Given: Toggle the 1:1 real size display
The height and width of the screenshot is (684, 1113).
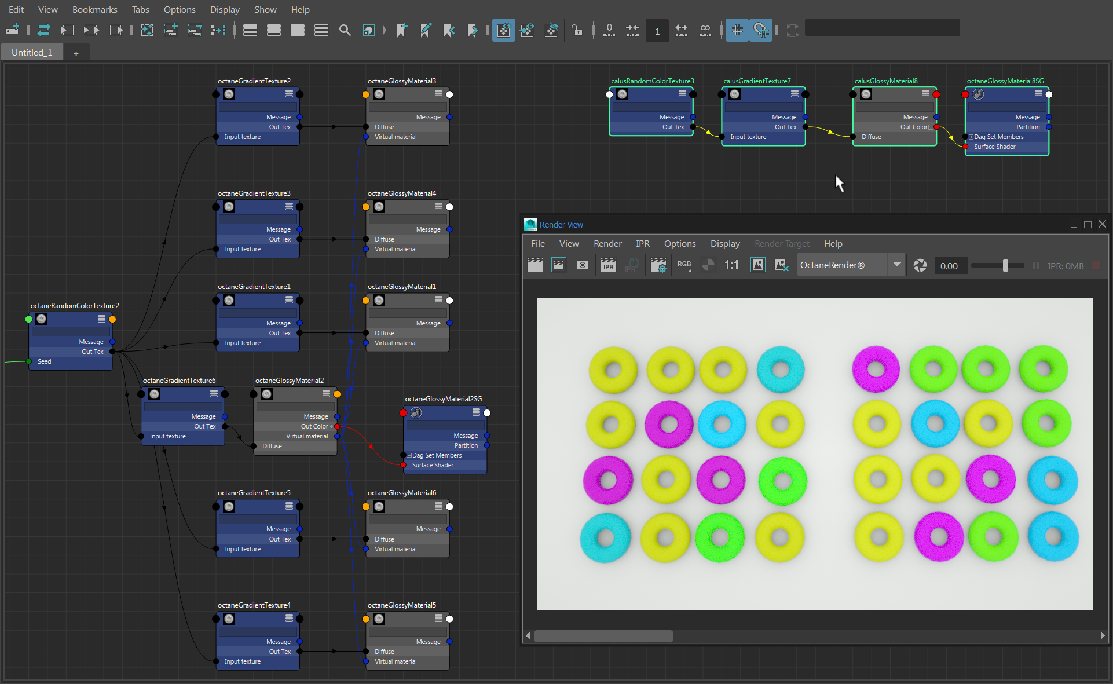Looking at the screenshot, I should pyautogui.click(x=731, y=265).
